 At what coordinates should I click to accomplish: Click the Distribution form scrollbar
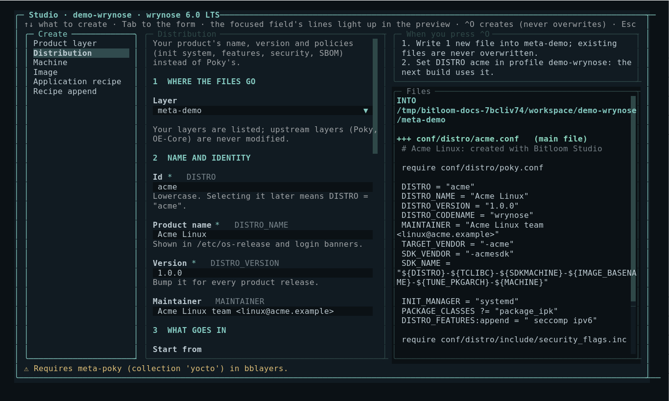375,96
